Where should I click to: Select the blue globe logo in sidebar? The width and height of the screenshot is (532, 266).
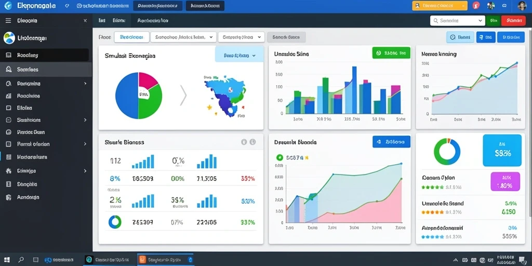[9, 38]
